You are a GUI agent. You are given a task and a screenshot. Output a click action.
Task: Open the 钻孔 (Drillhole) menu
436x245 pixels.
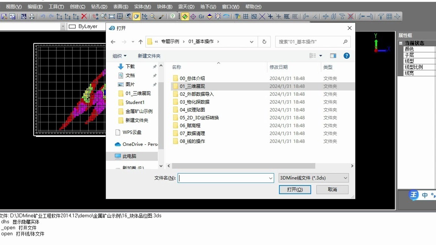click(x=99, y=6)
